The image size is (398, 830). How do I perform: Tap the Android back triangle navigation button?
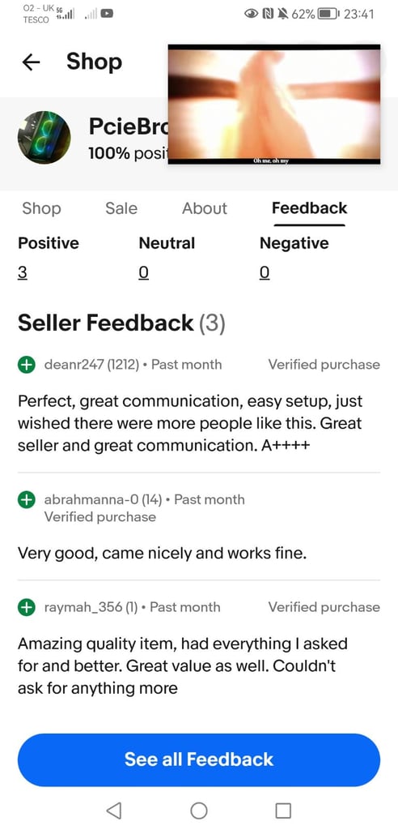pyautogui.click(x=113, y=810)
